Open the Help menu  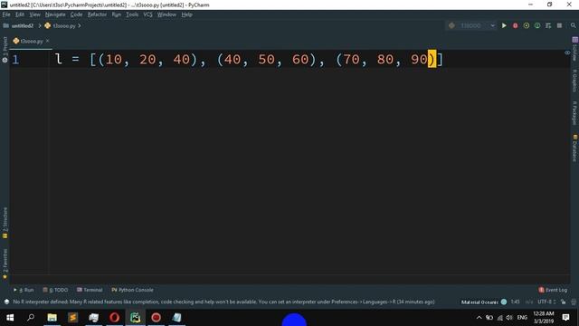pos(187,14)
